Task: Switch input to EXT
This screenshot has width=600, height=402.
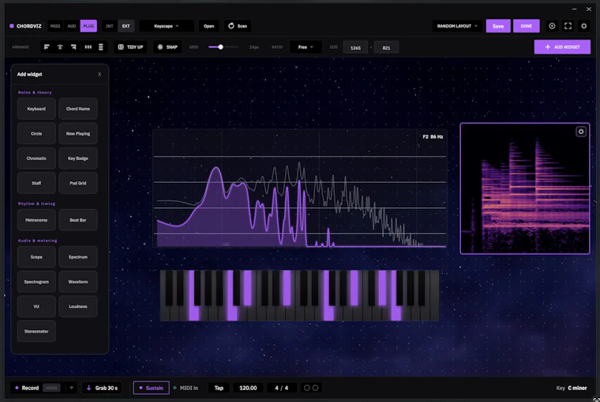Action: pos(126,26)
